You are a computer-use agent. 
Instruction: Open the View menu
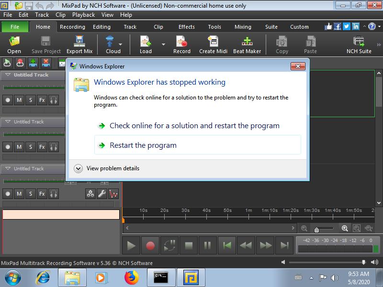coord(107,15)
